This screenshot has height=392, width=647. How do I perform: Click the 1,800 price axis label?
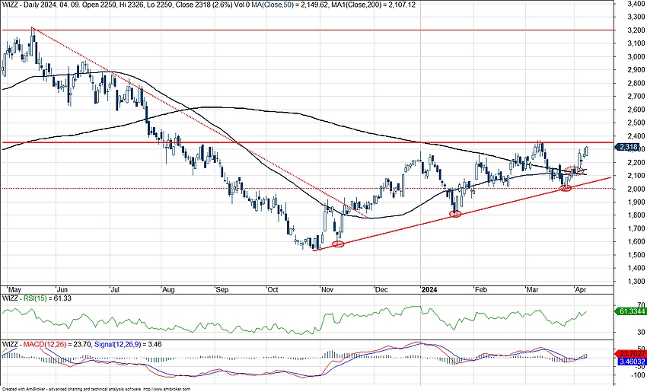click(x=636, y=215)
